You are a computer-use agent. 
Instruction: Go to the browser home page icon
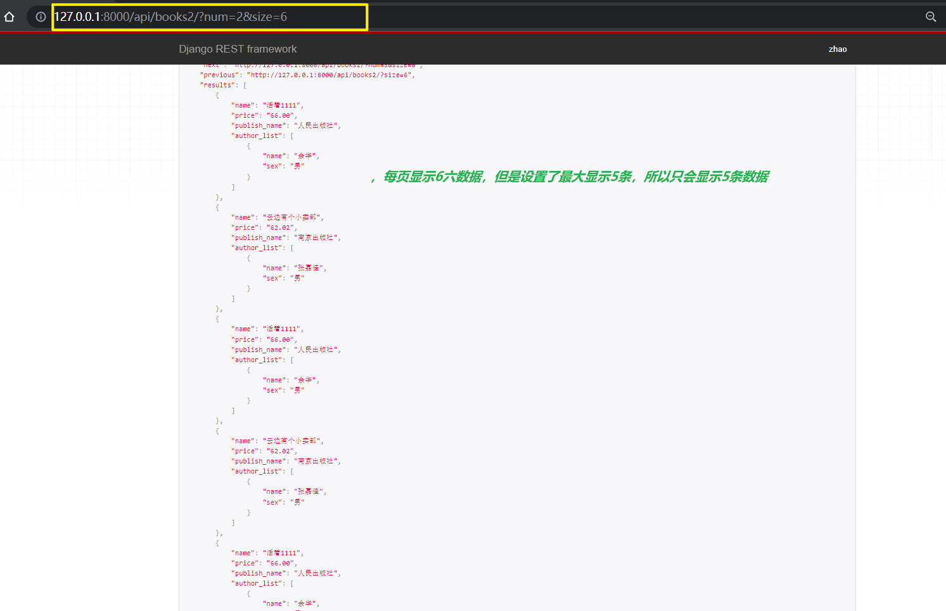(x=10, y=17)
